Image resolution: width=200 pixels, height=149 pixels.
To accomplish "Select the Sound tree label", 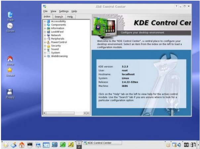I will [55, 49].
